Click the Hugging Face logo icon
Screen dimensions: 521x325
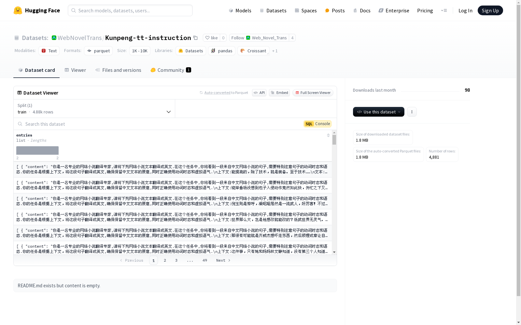pyautogui.click(x=18, y=10)
